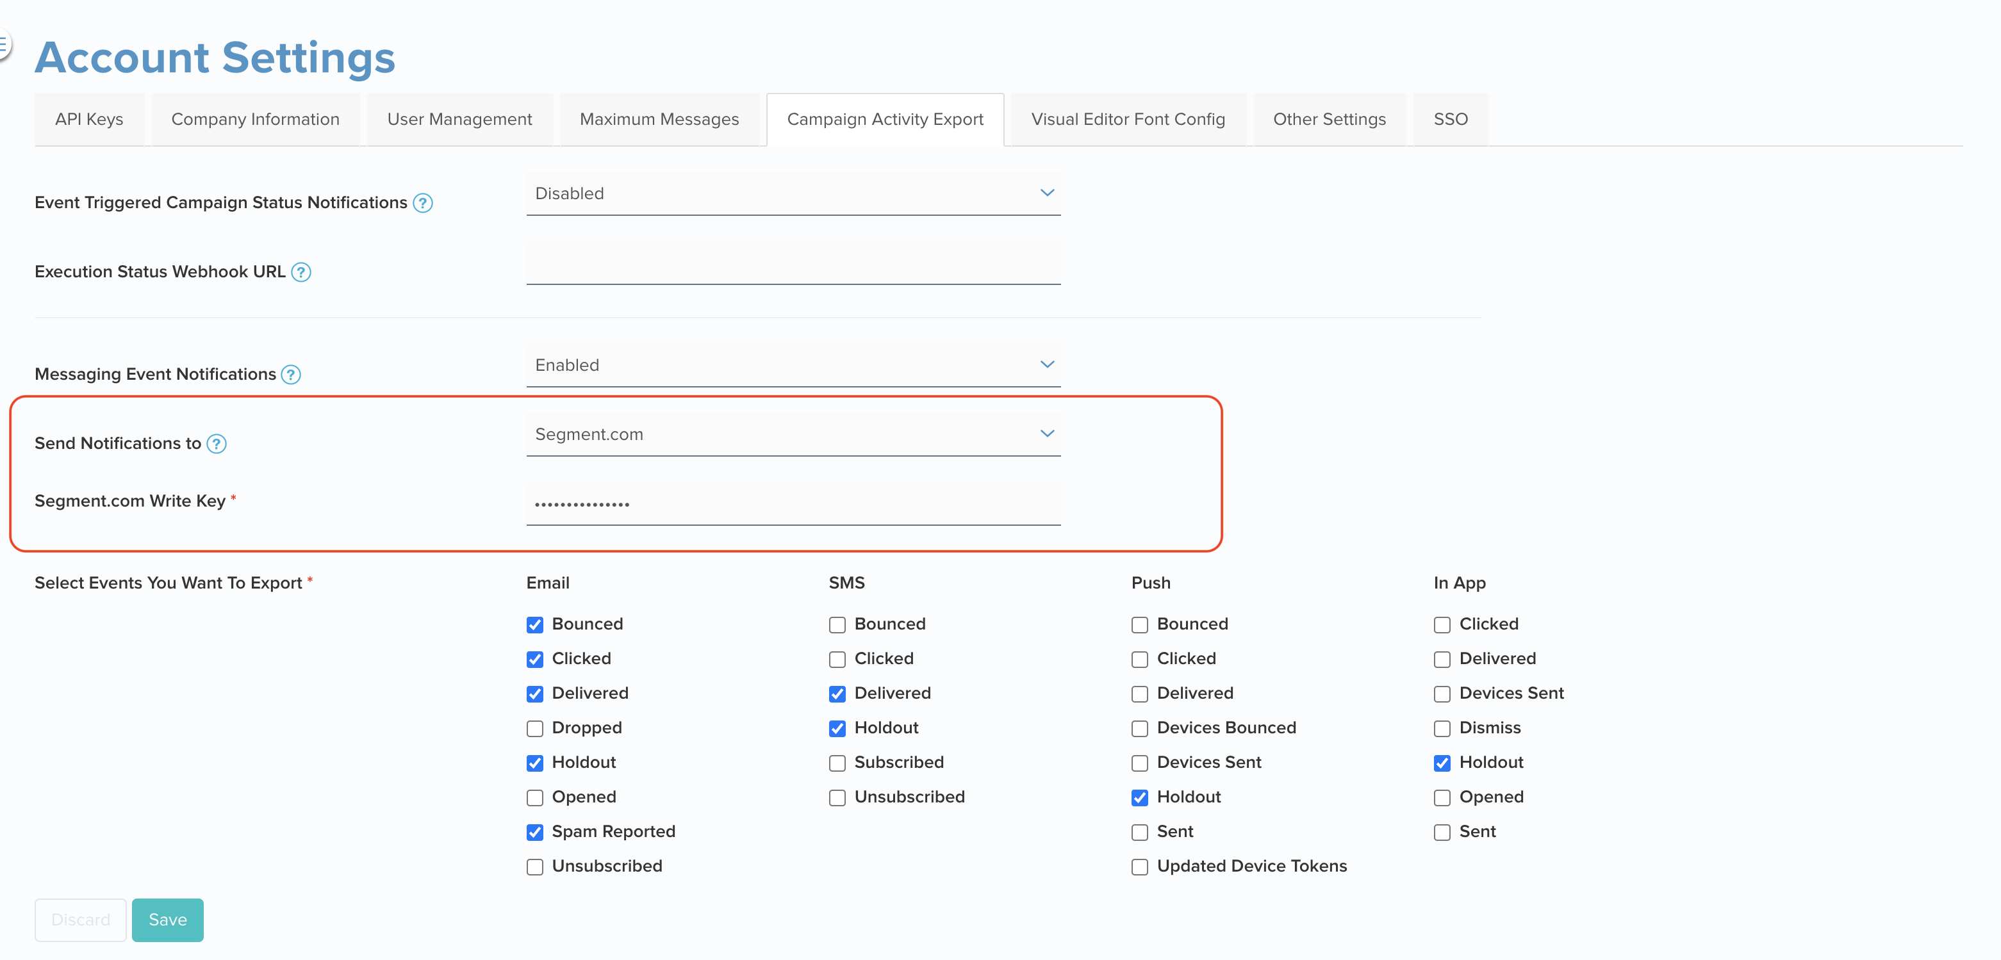
Task: Check Updated Device Tokens under Push
Action: (1140, 866)
